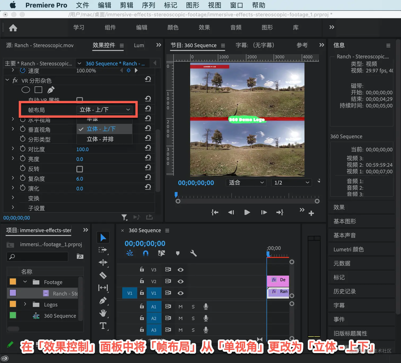
Task: Reset the 对比度 parameter
Action: click(148, 148)
